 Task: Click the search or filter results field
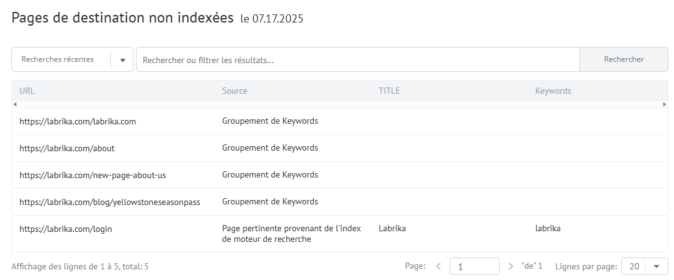[358, 59]
